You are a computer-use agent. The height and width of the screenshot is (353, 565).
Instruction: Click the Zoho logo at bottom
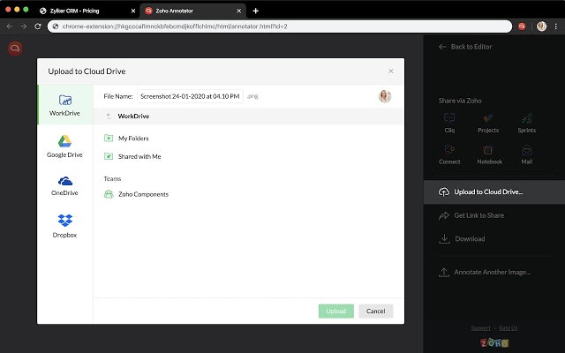[494, 342]
